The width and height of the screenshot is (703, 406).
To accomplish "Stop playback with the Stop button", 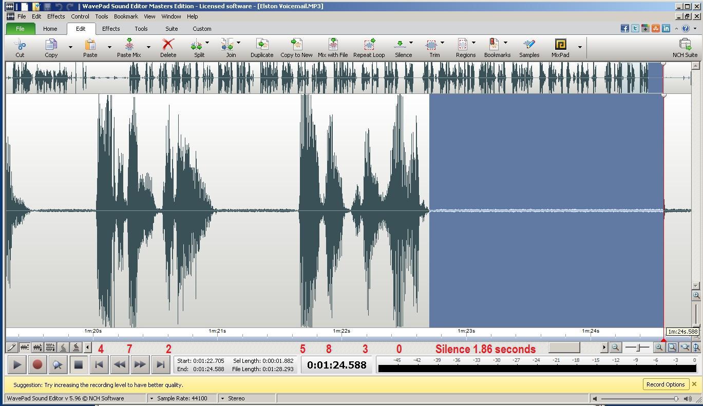I will (x=78, y=365).
